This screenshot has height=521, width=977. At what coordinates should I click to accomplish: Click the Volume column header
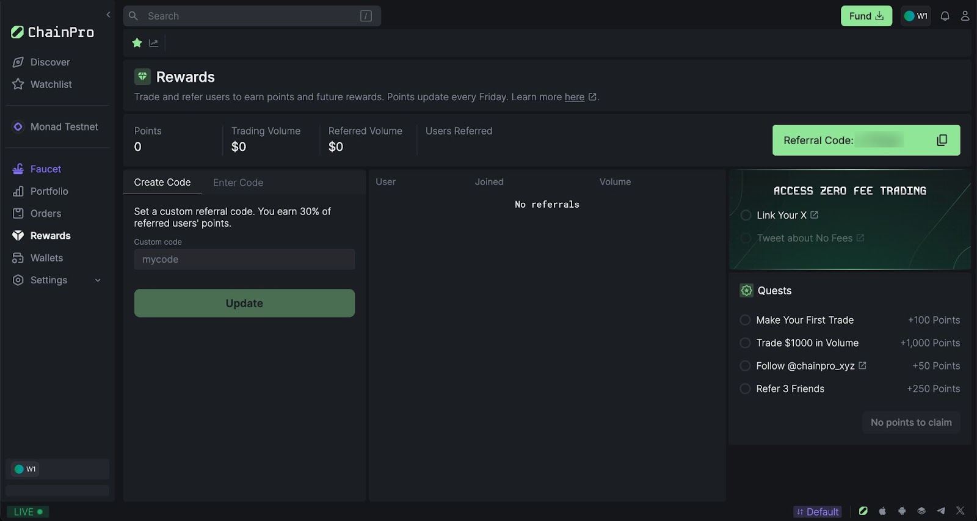pos(615,182)
